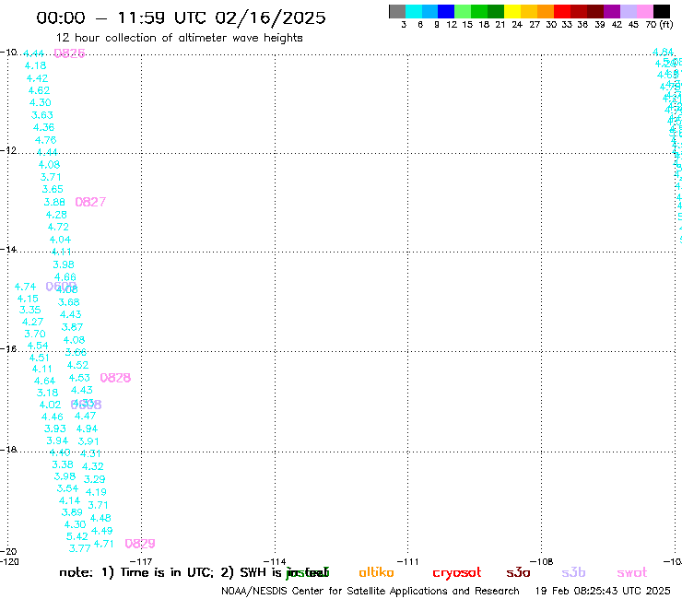The width and height of the screenshot is (682, 599).
Task: Click the 'cryosat' satellite legend label
Action: [x=457, y=573]
